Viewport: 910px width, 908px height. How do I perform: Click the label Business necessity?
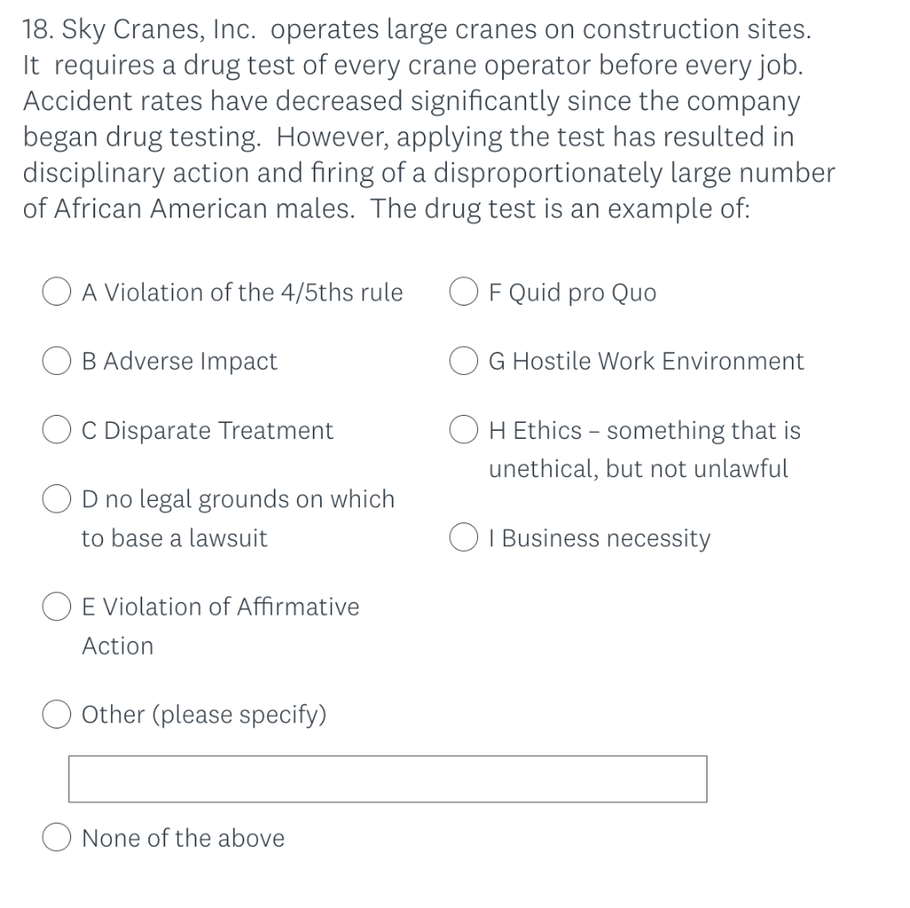point(598,538)
